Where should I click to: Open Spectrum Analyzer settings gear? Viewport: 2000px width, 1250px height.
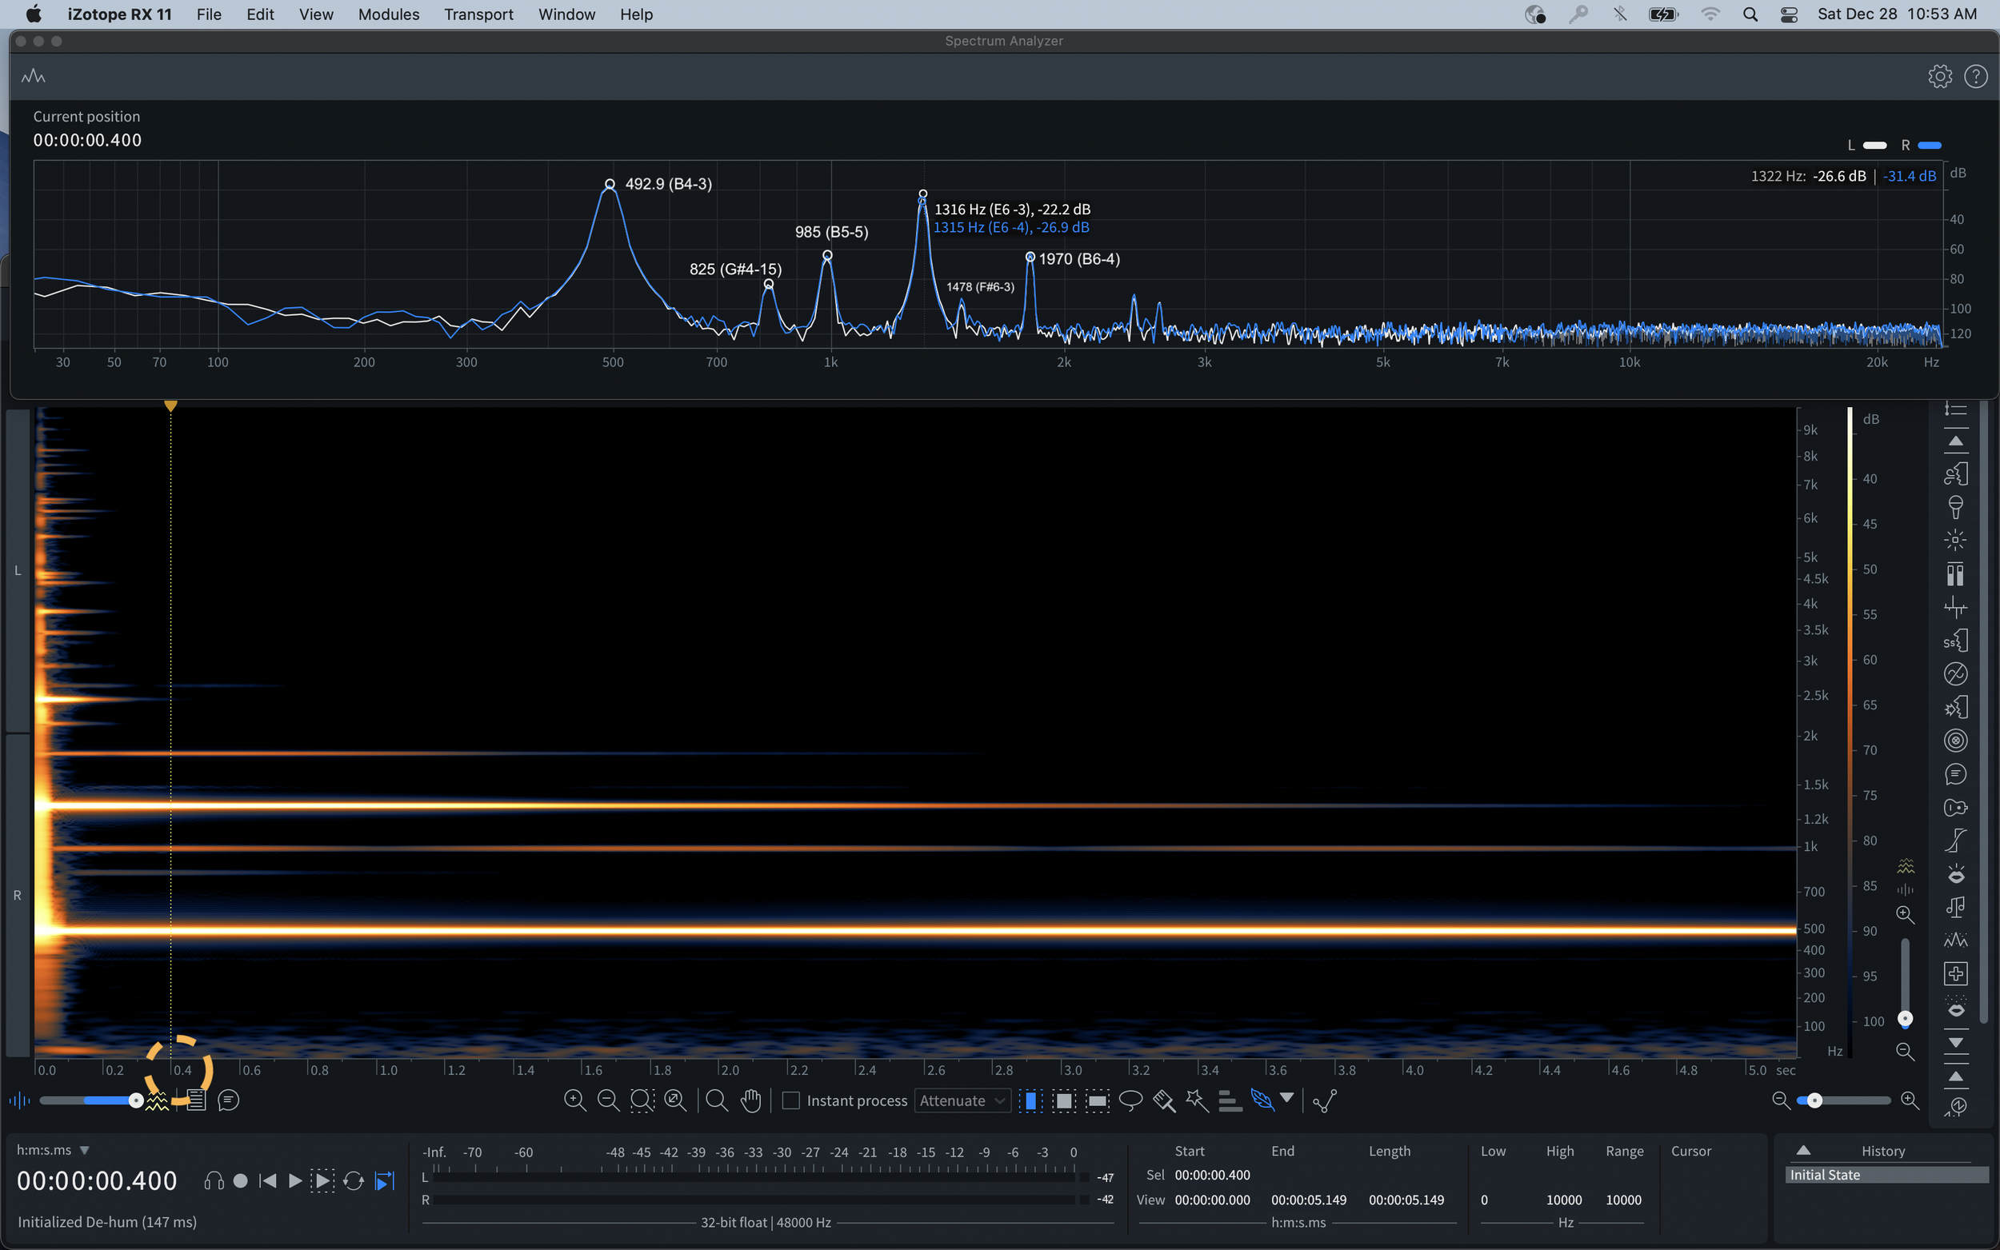click(1940, 77)
